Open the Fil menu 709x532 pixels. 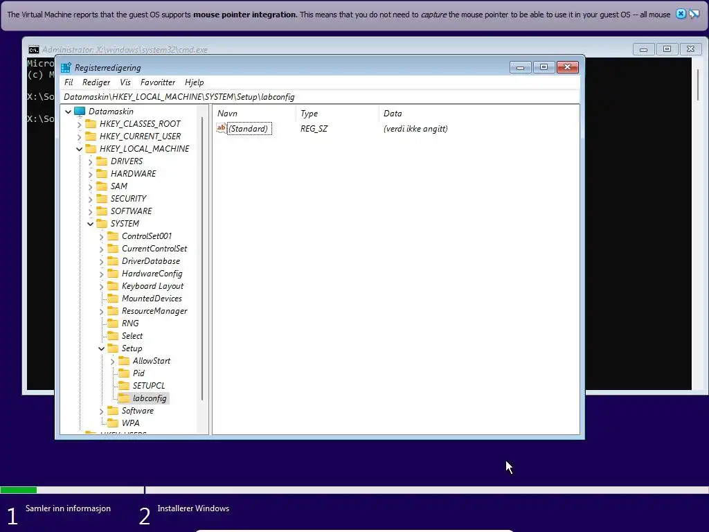[x=69, y=82]
